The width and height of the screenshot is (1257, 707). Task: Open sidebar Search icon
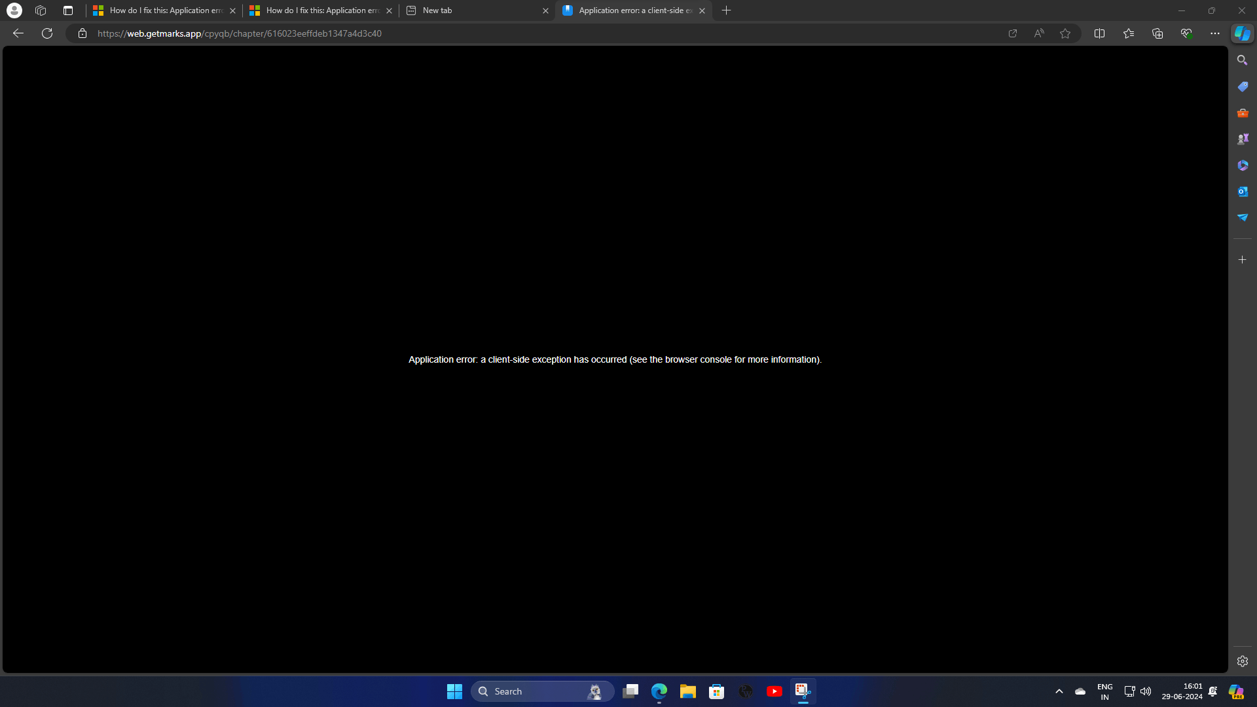(x=1242, y=60)
